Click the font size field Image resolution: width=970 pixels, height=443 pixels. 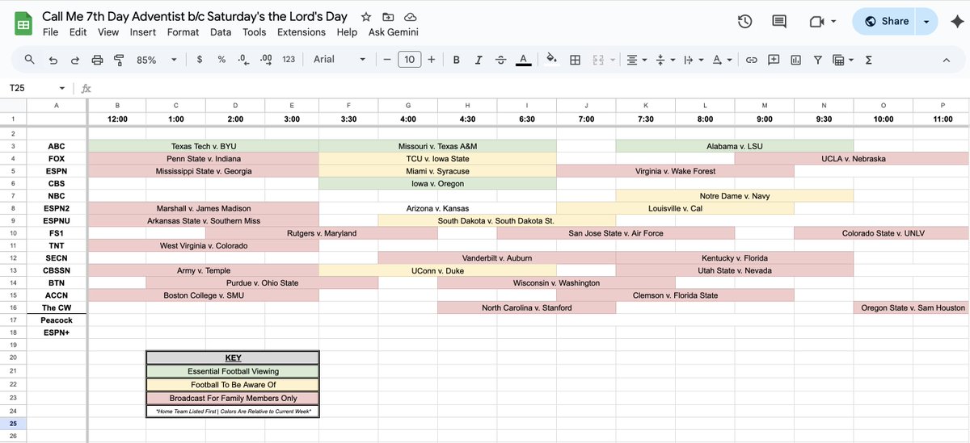click(x=409, y=60)
